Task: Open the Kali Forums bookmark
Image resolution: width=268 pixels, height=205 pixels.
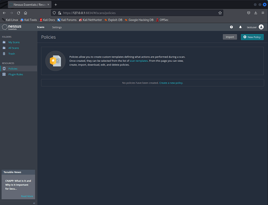Action: [67, 20]
